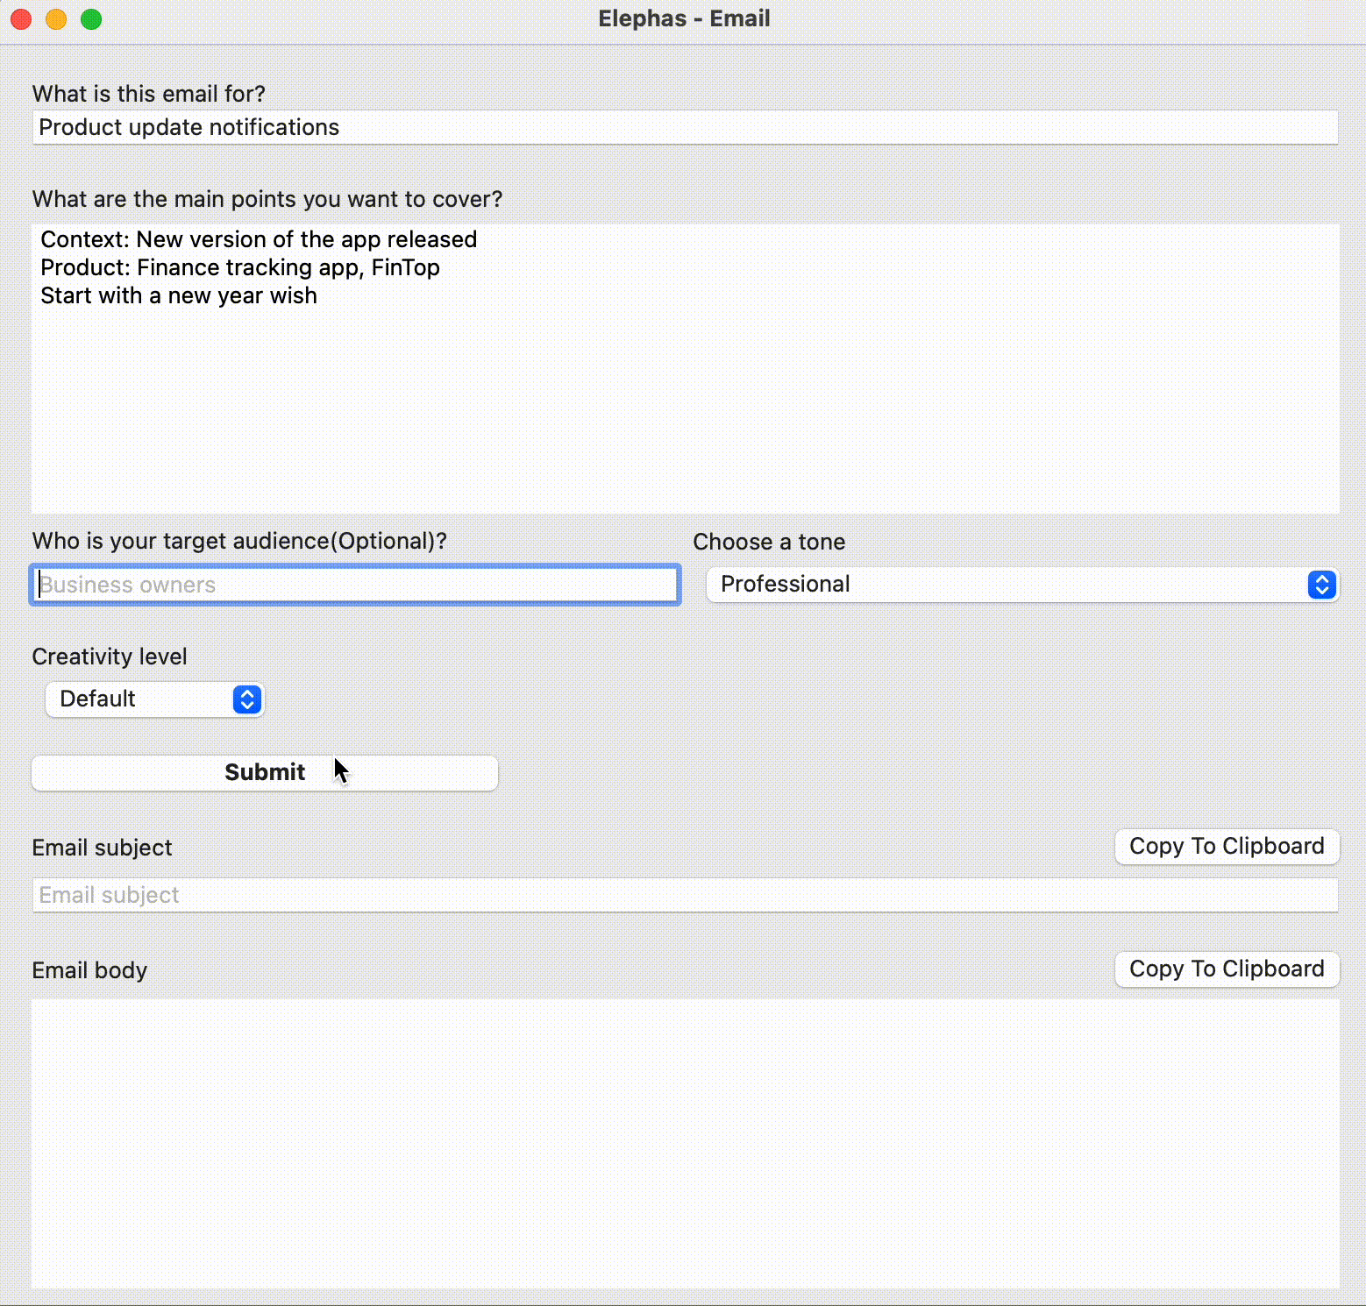
Task: Click the 'Elephas - Email' window title
Action: pyautogui.click(x=684, y=18)
